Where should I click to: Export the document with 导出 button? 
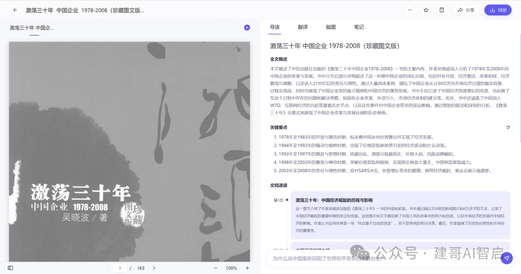[498, 10]
